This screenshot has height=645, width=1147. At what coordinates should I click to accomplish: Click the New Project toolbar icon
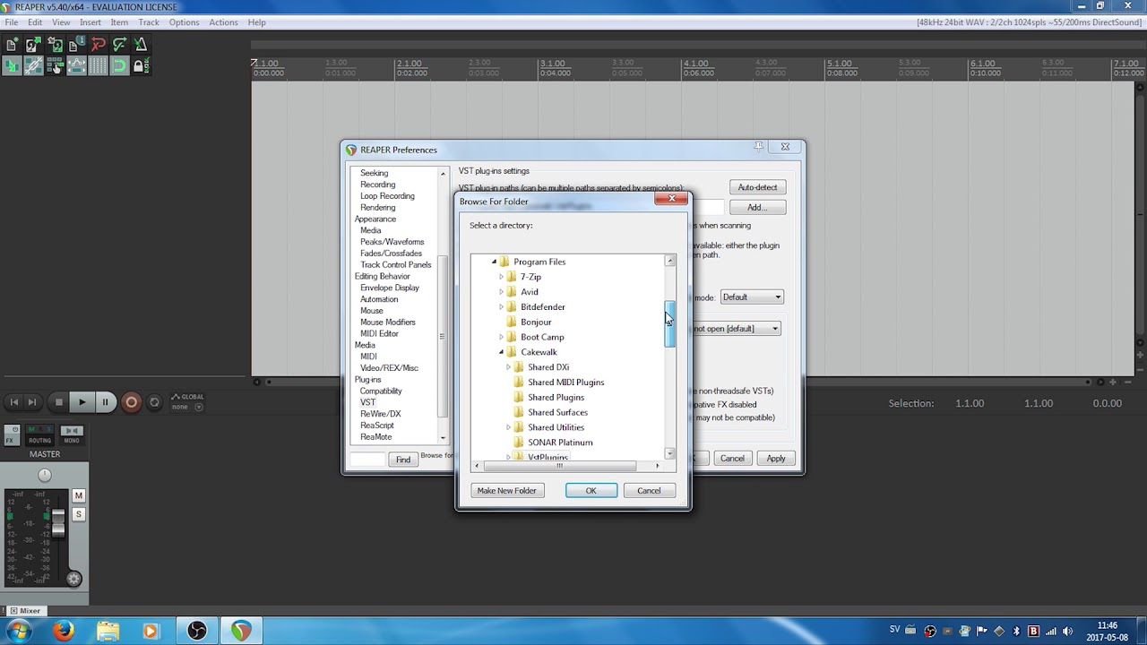click(x=13, y=45)
